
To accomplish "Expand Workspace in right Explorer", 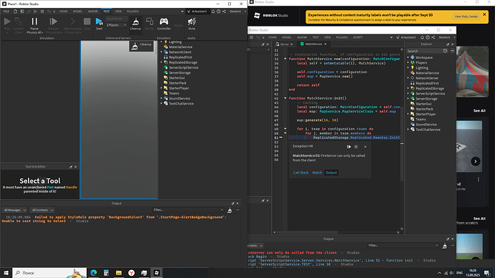I will (x=408, y=57).
